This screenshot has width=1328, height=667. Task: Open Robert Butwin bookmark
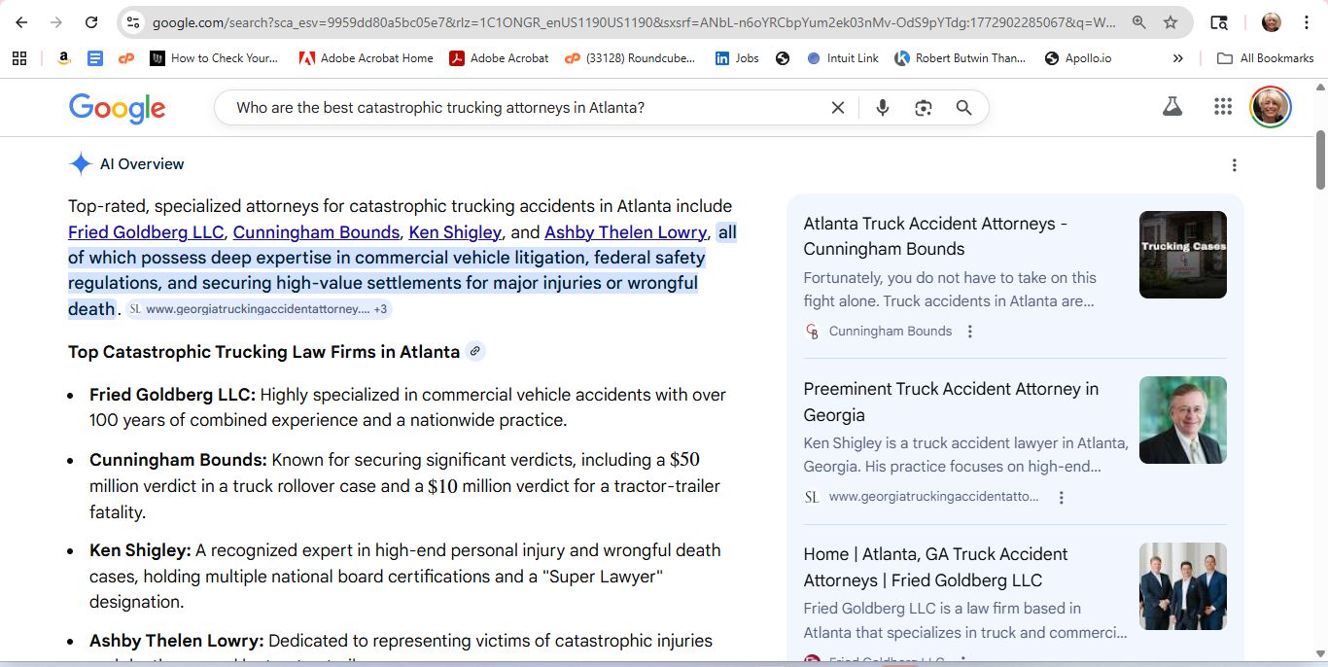coord(961,58)
